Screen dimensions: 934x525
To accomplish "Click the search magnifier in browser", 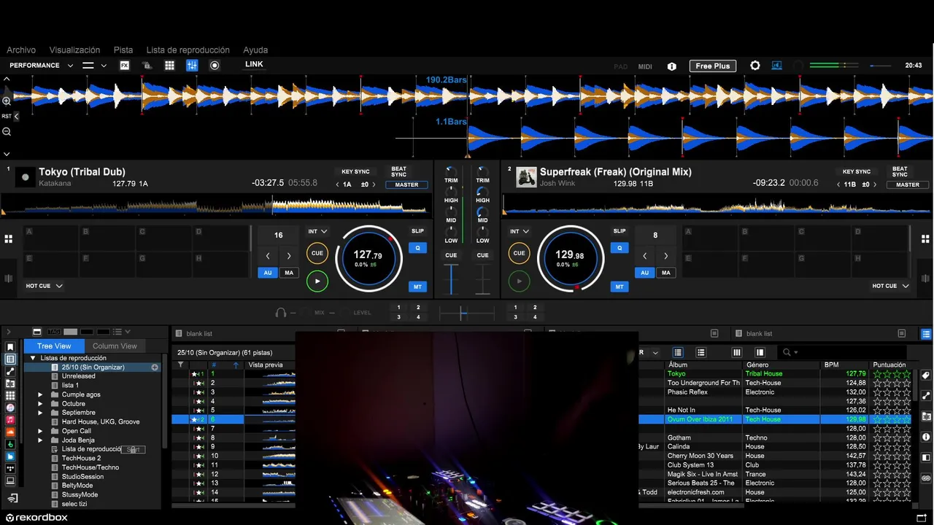I will pyautogui.click(x=787, y=352).
